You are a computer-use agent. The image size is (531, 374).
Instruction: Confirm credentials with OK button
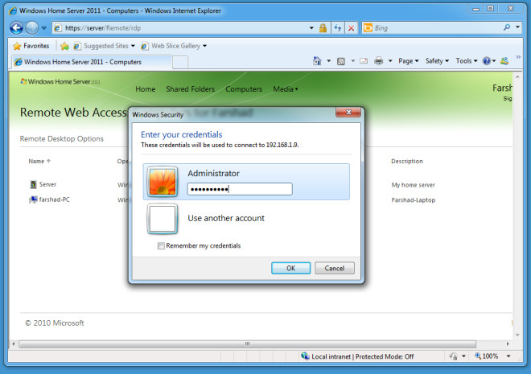click(x=291, y=268)
